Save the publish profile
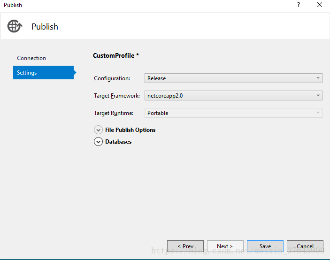The width and height of the screenshot is (330, 260). click(265, 246)
